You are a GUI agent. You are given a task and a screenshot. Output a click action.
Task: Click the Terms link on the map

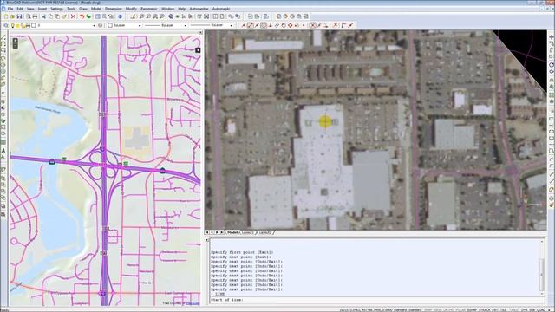point(193,303)
